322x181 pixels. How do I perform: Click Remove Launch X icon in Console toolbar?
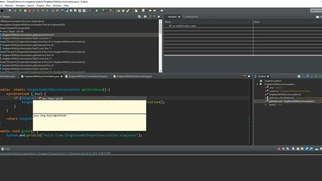[283, 149]
